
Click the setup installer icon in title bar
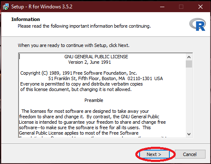(x=6, y=7)
